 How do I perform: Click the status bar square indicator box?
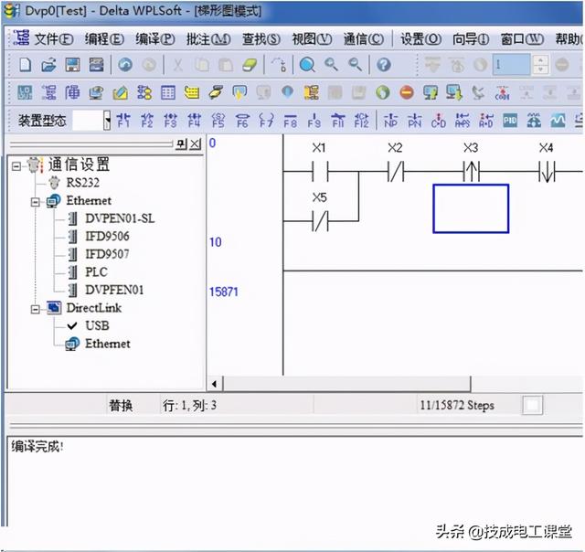[x=532, y=405]
